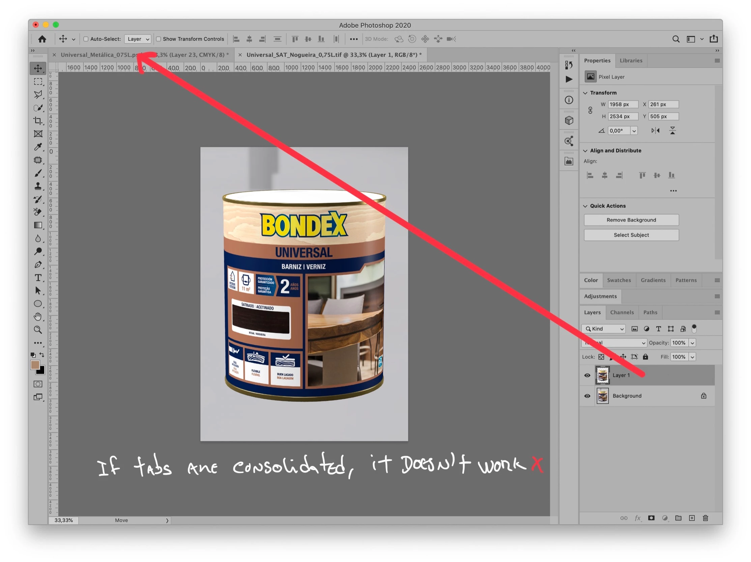
Task: Click the Select Subject button
Action: point(631,235)
